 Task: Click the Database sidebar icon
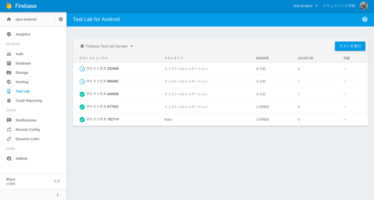pos(9,63)
